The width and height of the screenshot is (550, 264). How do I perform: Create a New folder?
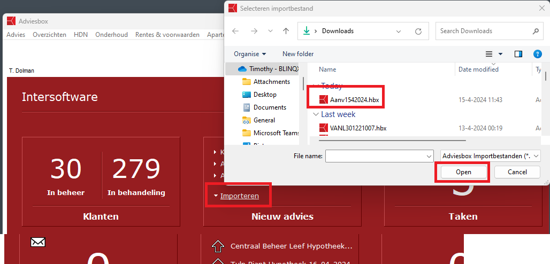point(298,54)
